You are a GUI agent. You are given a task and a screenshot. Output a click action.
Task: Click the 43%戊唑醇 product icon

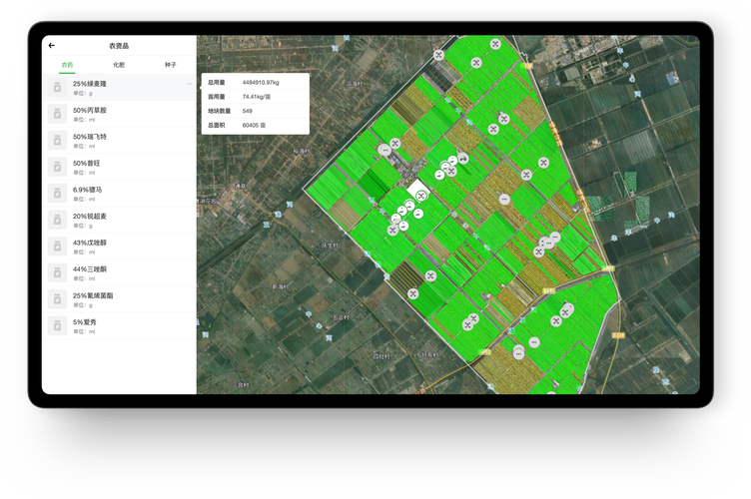tap(58, 247)
